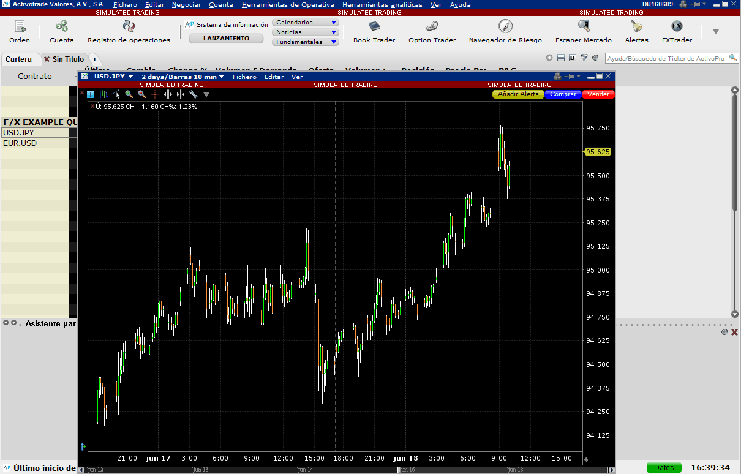Open the Navegador de Riesgo

tap(505, 31)
